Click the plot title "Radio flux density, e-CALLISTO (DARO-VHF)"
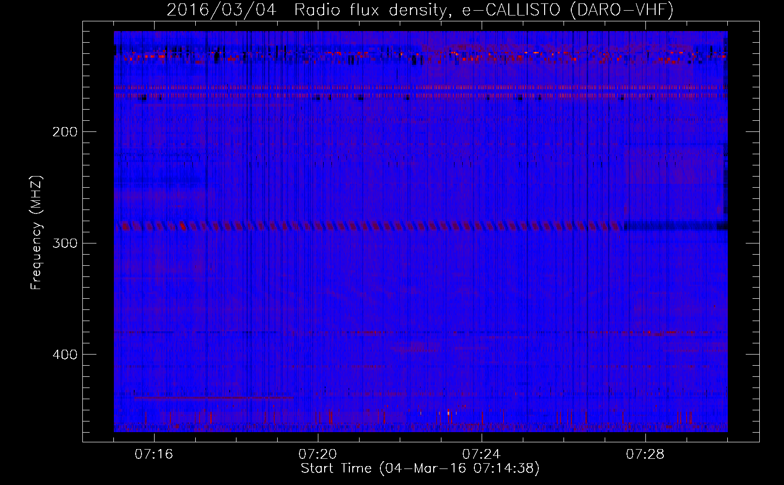 click(484, 10)
